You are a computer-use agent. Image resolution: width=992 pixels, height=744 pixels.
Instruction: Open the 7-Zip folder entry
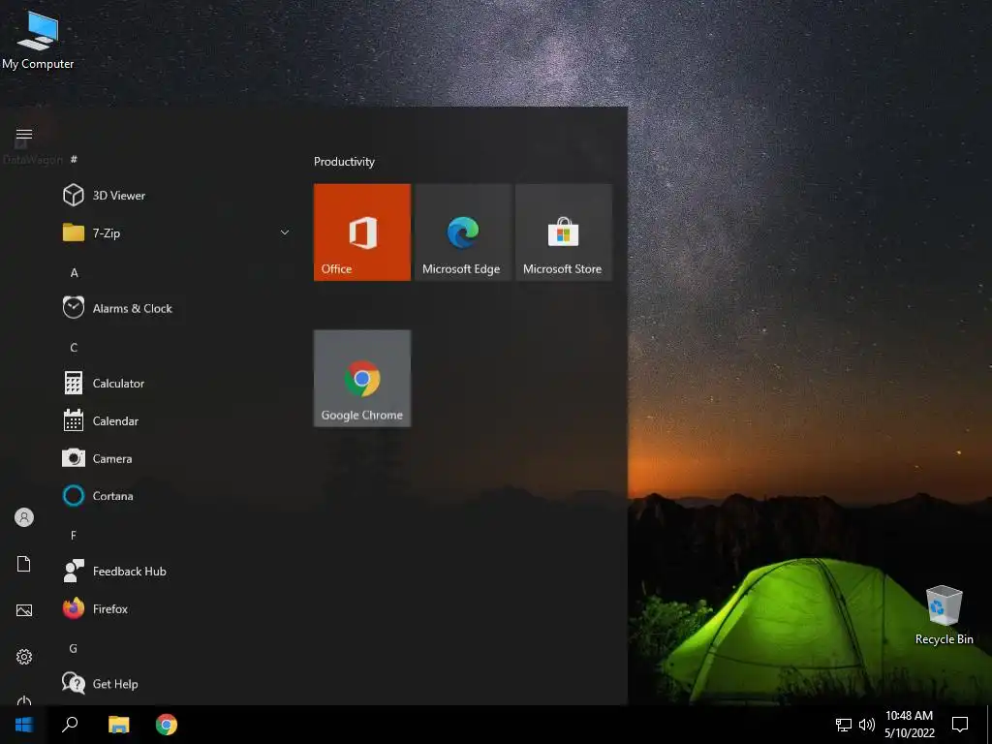click(176, 232)
